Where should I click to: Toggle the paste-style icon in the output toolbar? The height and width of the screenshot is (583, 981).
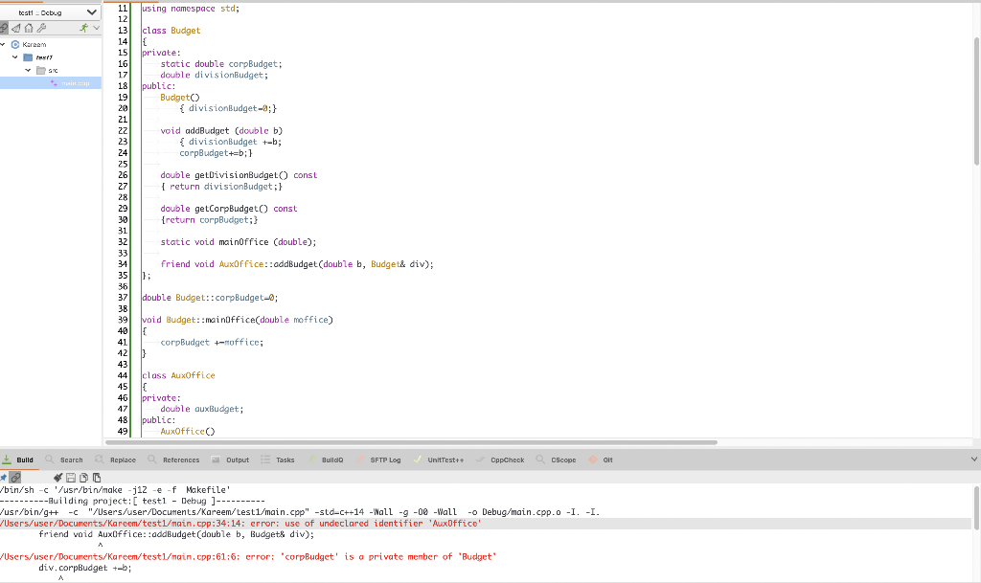97,477
